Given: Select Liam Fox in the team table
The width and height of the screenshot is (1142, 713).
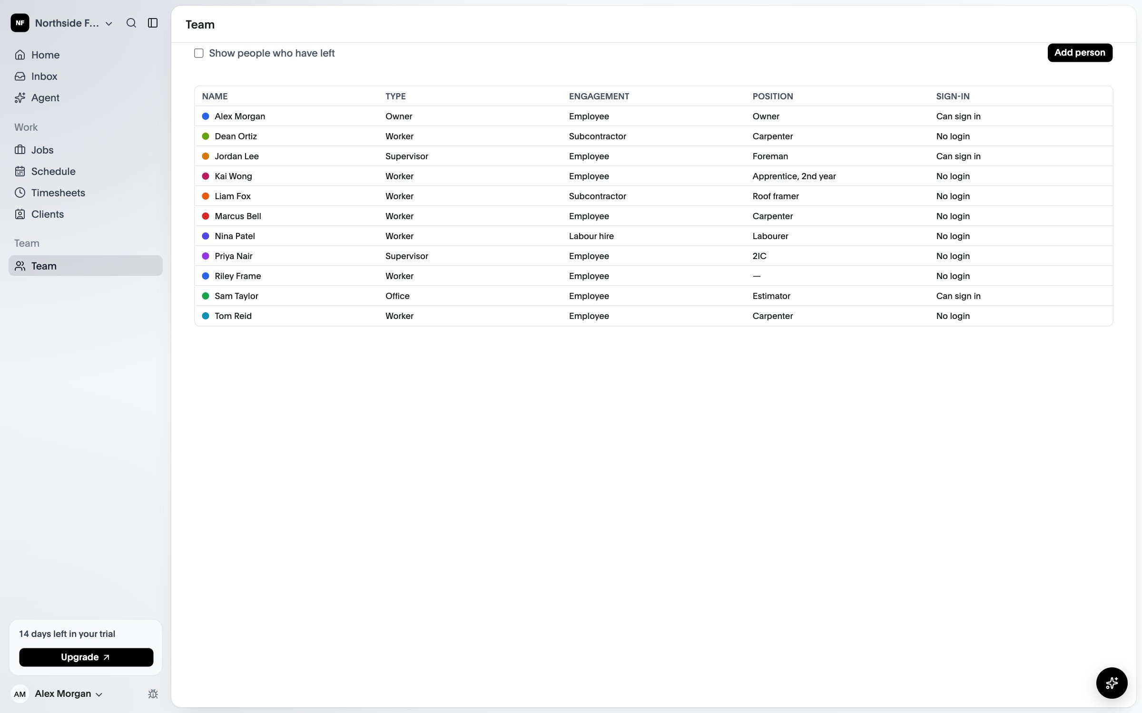Looking at the screenshot, I should 653,196.
